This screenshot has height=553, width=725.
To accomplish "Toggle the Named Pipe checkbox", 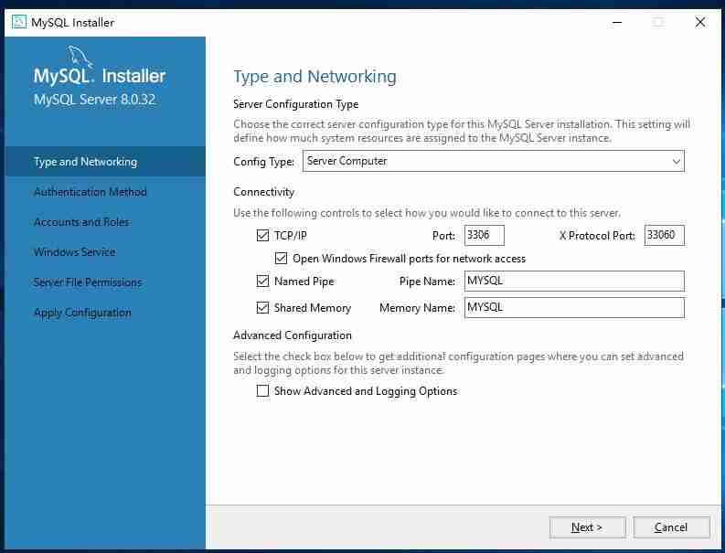I will click(x=263, y=282).
